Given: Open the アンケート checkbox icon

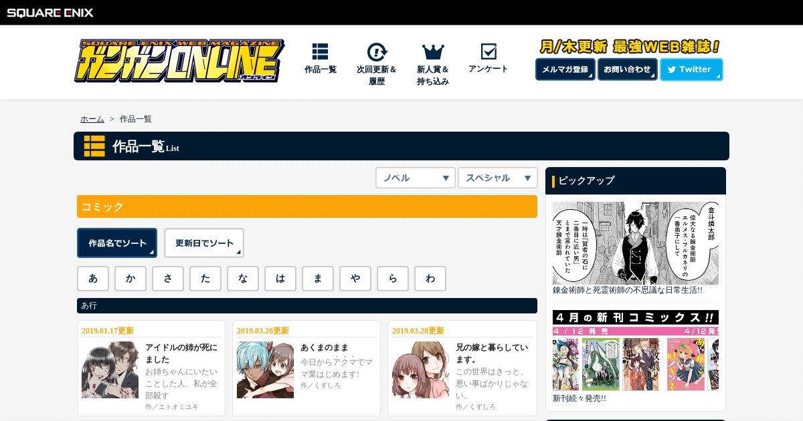Looking at the screenshot, I should tap(488, 51).
